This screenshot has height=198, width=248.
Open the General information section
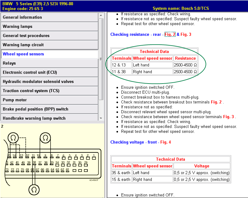(49, 17)
